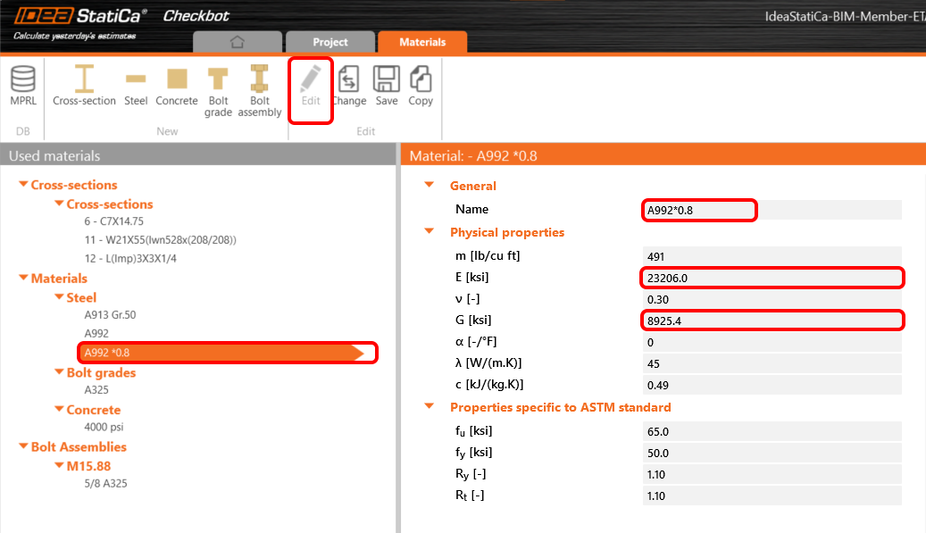Click the specific heat c field 0.49
This screenshot has width=926, height=533.
point(772,385)
